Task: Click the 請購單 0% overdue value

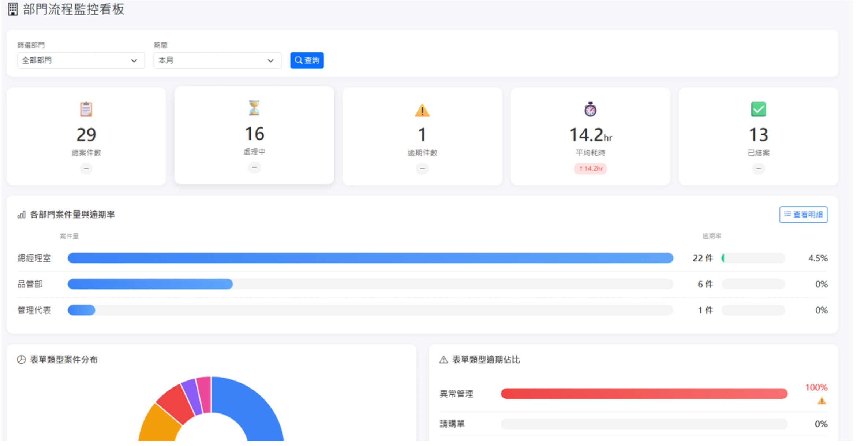Action: pos(821,424)
